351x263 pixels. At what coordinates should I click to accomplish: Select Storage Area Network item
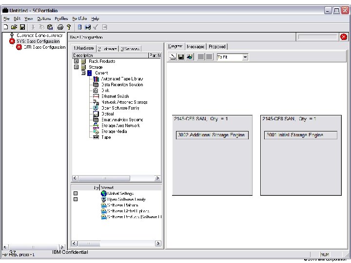[x=121, y=126]
